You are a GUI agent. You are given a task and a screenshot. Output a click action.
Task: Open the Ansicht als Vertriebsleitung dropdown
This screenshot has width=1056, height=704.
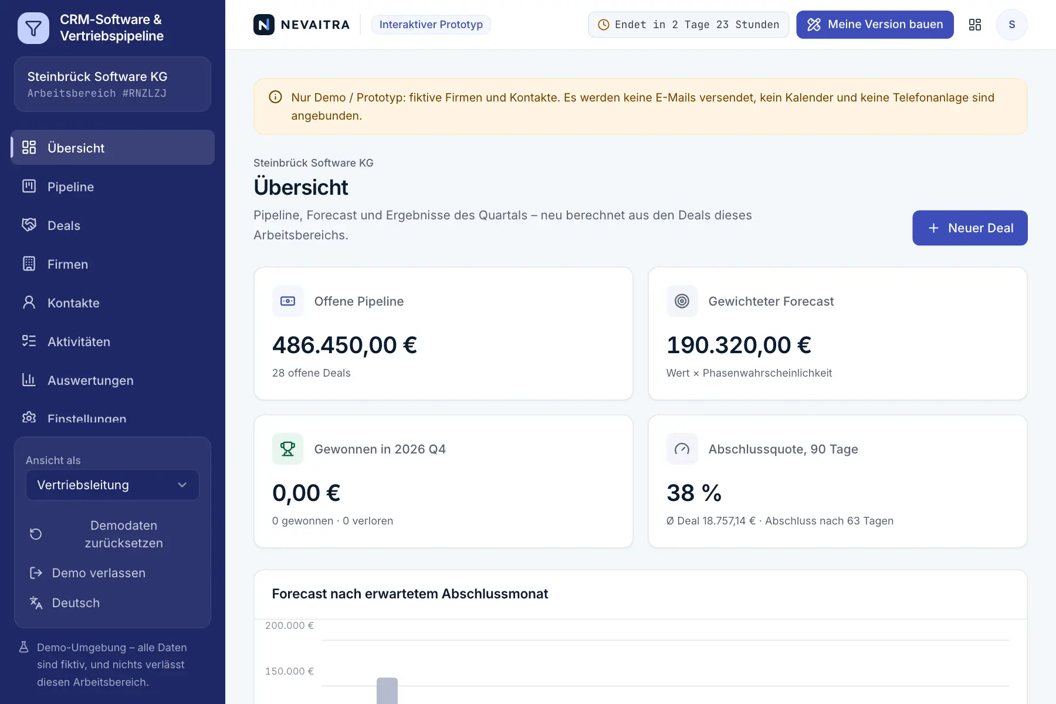(113, 485)
